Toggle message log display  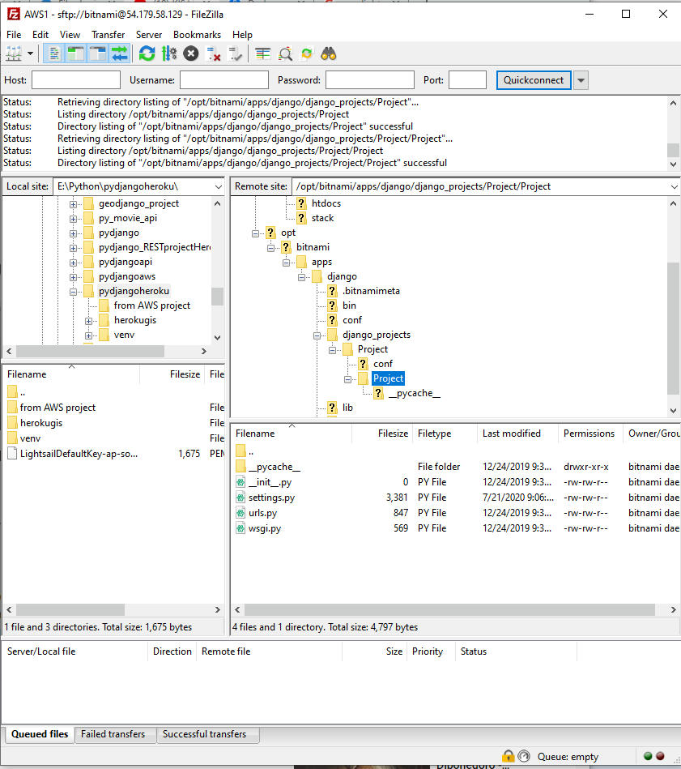(x=54, y=53)
